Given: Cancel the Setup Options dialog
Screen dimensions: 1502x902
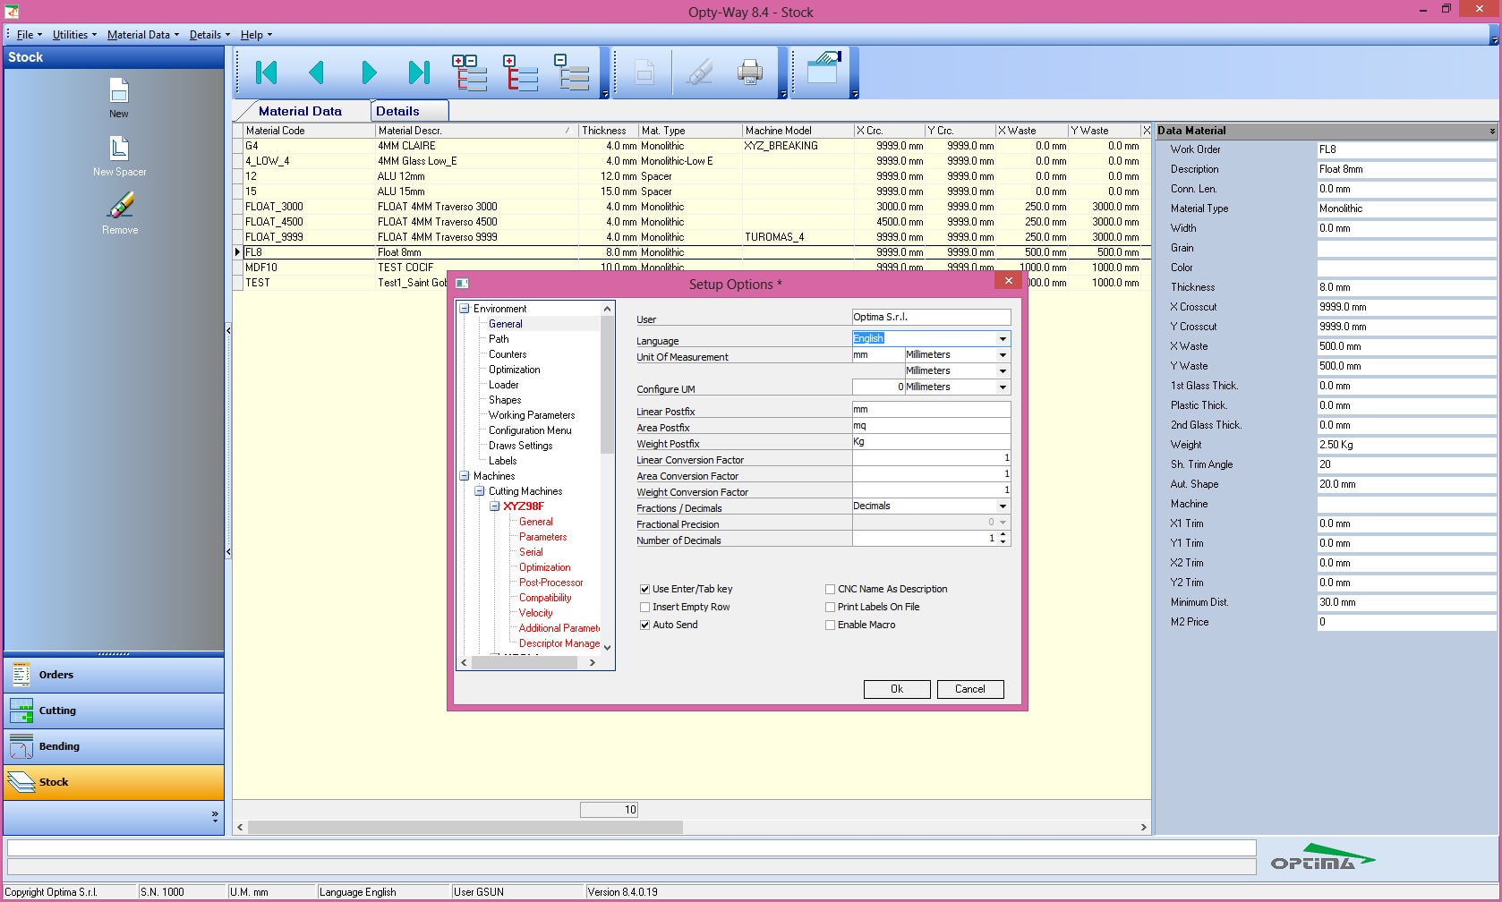Looking at the screenshot, I should pyautogui.click(x=970, y=689).
